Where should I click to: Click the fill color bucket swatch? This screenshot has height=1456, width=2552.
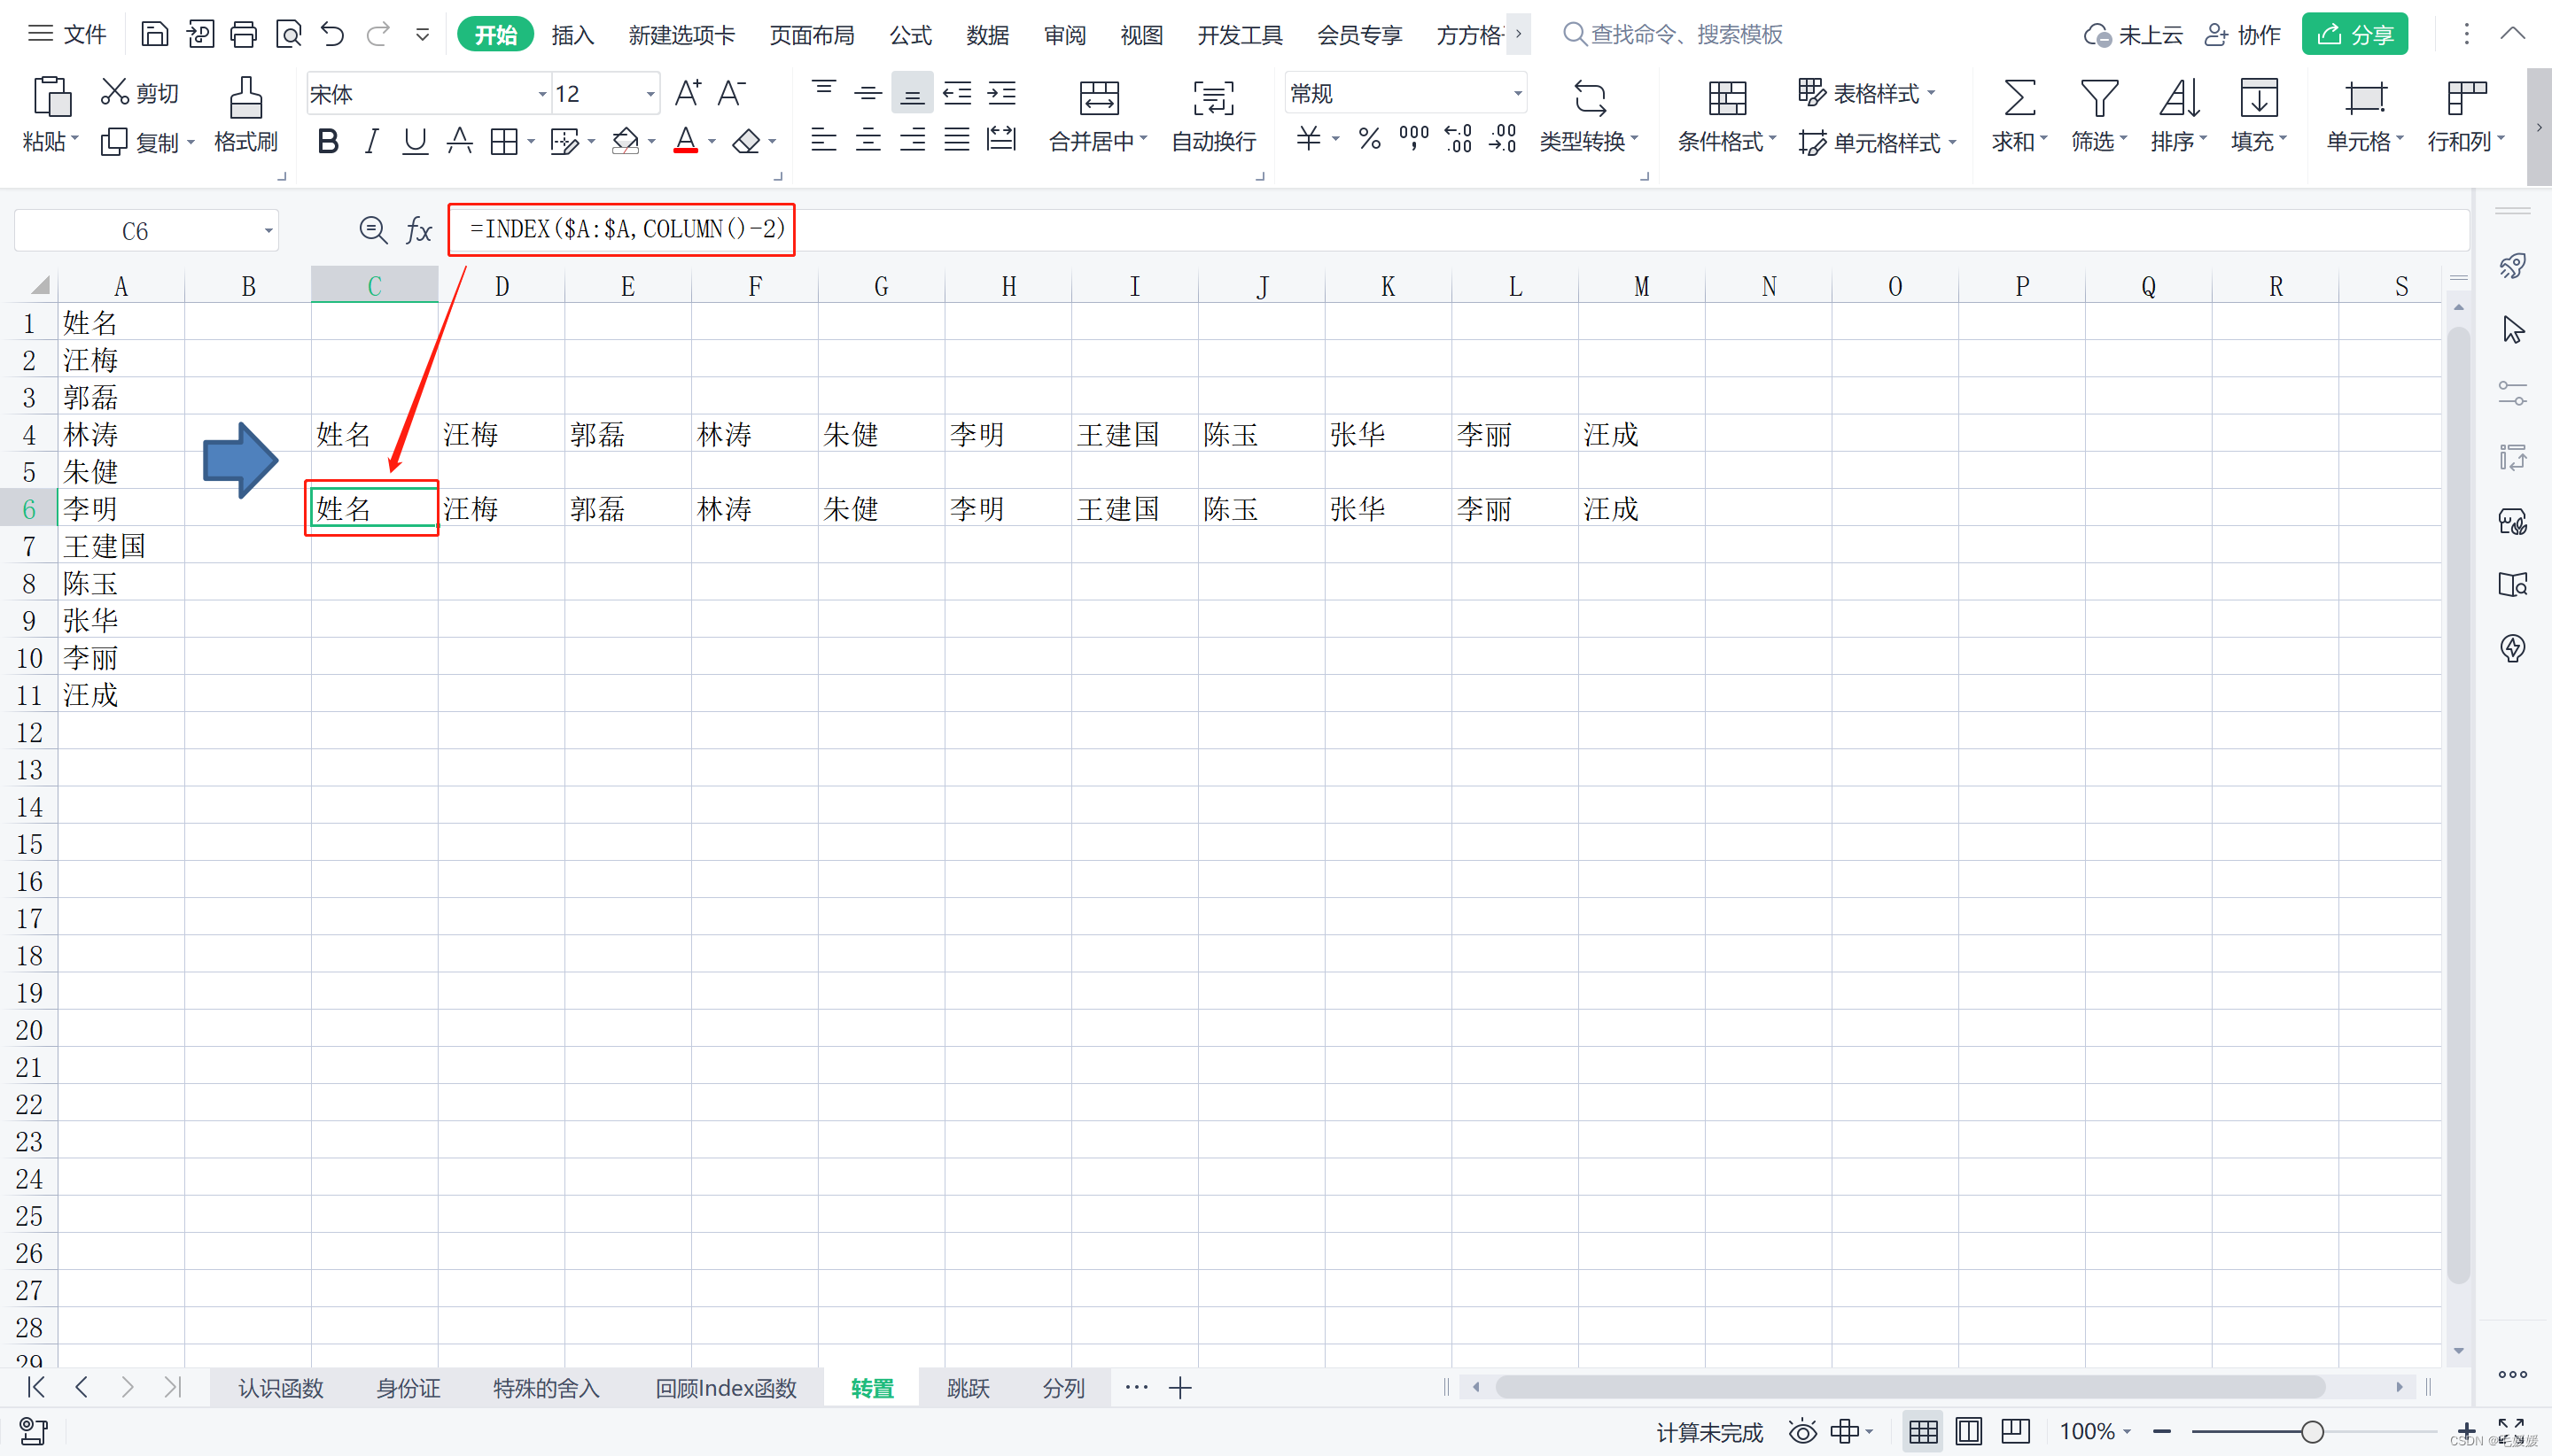pyautogui.click(x=626, y=141)
